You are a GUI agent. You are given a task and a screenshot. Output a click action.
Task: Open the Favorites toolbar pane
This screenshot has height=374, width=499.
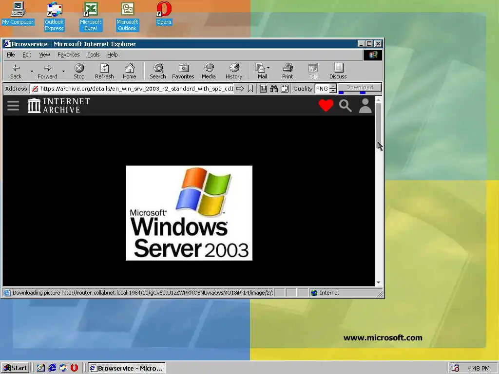[183, 71]
